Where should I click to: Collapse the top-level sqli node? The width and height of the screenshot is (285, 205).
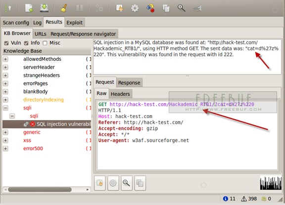click(5, 108)
